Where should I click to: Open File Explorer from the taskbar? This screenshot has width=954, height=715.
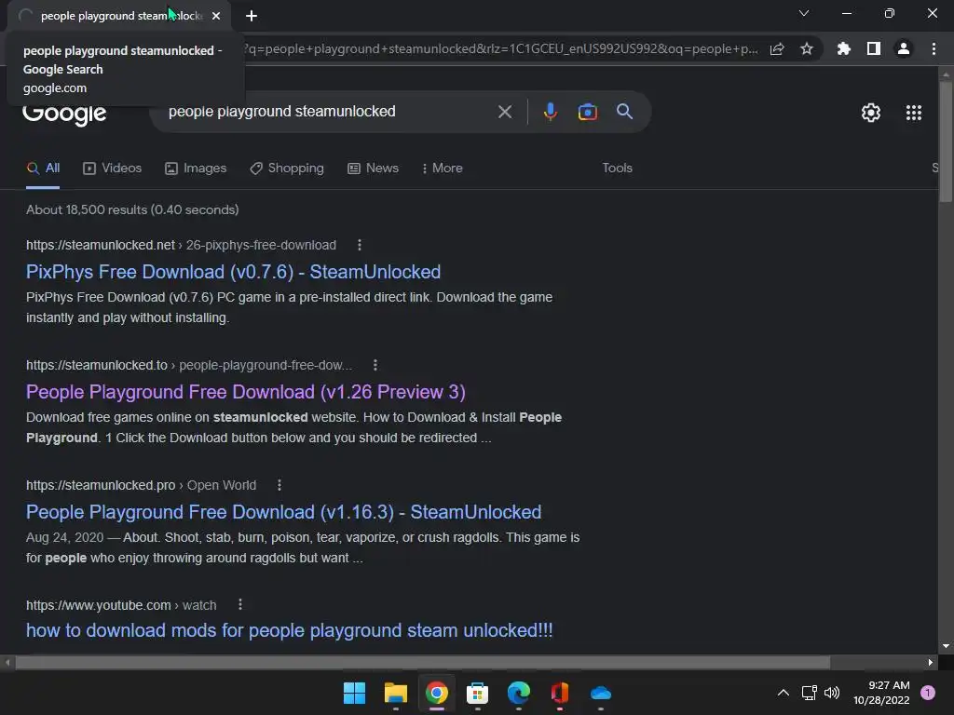click(x=395, y=693)
